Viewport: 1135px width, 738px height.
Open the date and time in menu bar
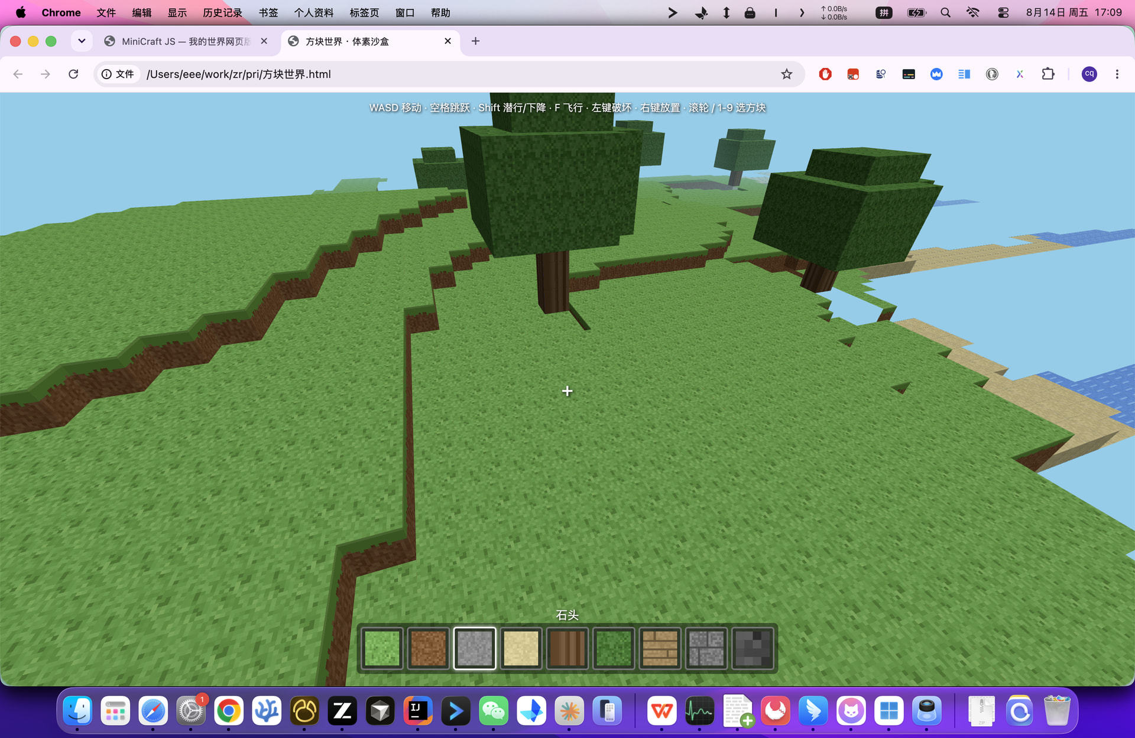1074,12
